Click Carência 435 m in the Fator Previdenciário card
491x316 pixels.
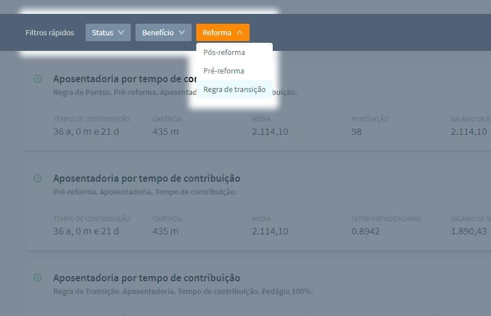click(x=166, y=231)
